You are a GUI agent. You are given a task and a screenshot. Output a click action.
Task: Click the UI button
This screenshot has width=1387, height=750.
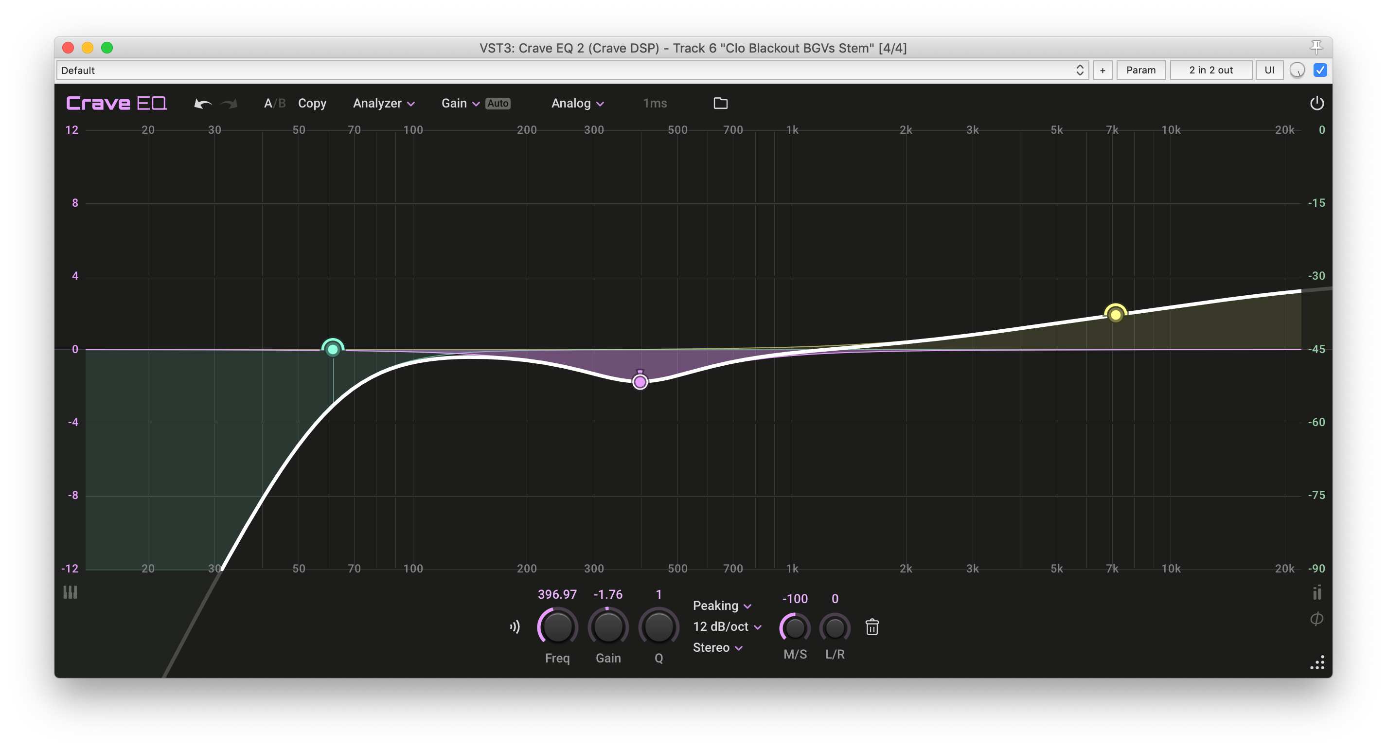click(x=1269, y=70)
